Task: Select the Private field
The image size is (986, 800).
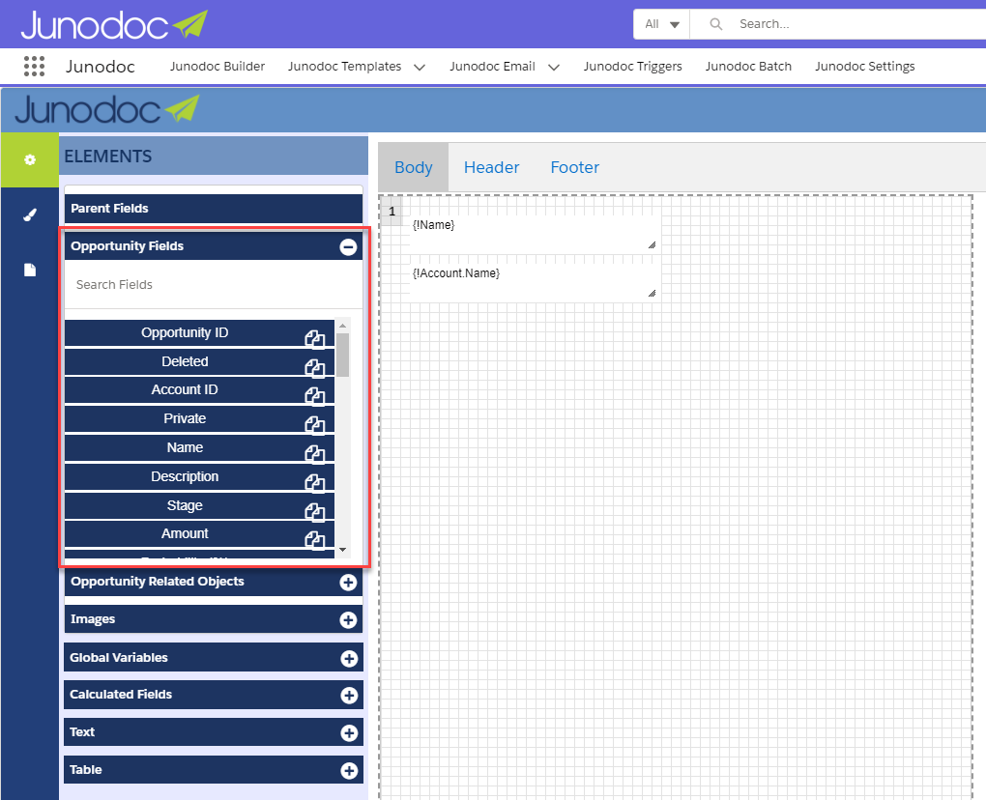Action: coord(199,419)
